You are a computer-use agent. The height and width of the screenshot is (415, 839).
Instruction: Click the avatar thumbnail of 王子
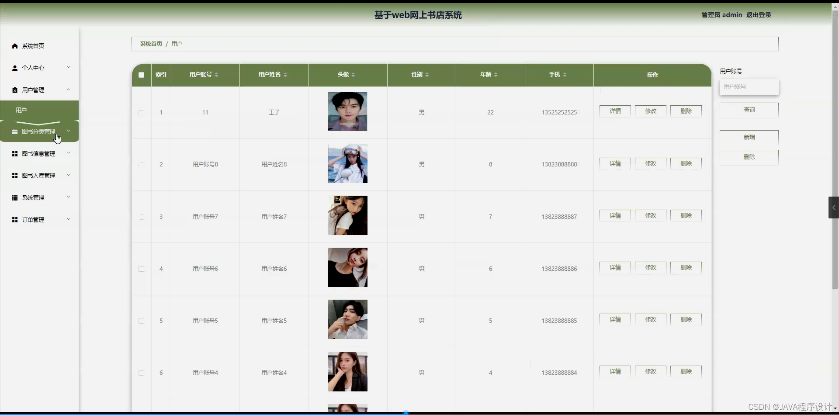point(348,111)
